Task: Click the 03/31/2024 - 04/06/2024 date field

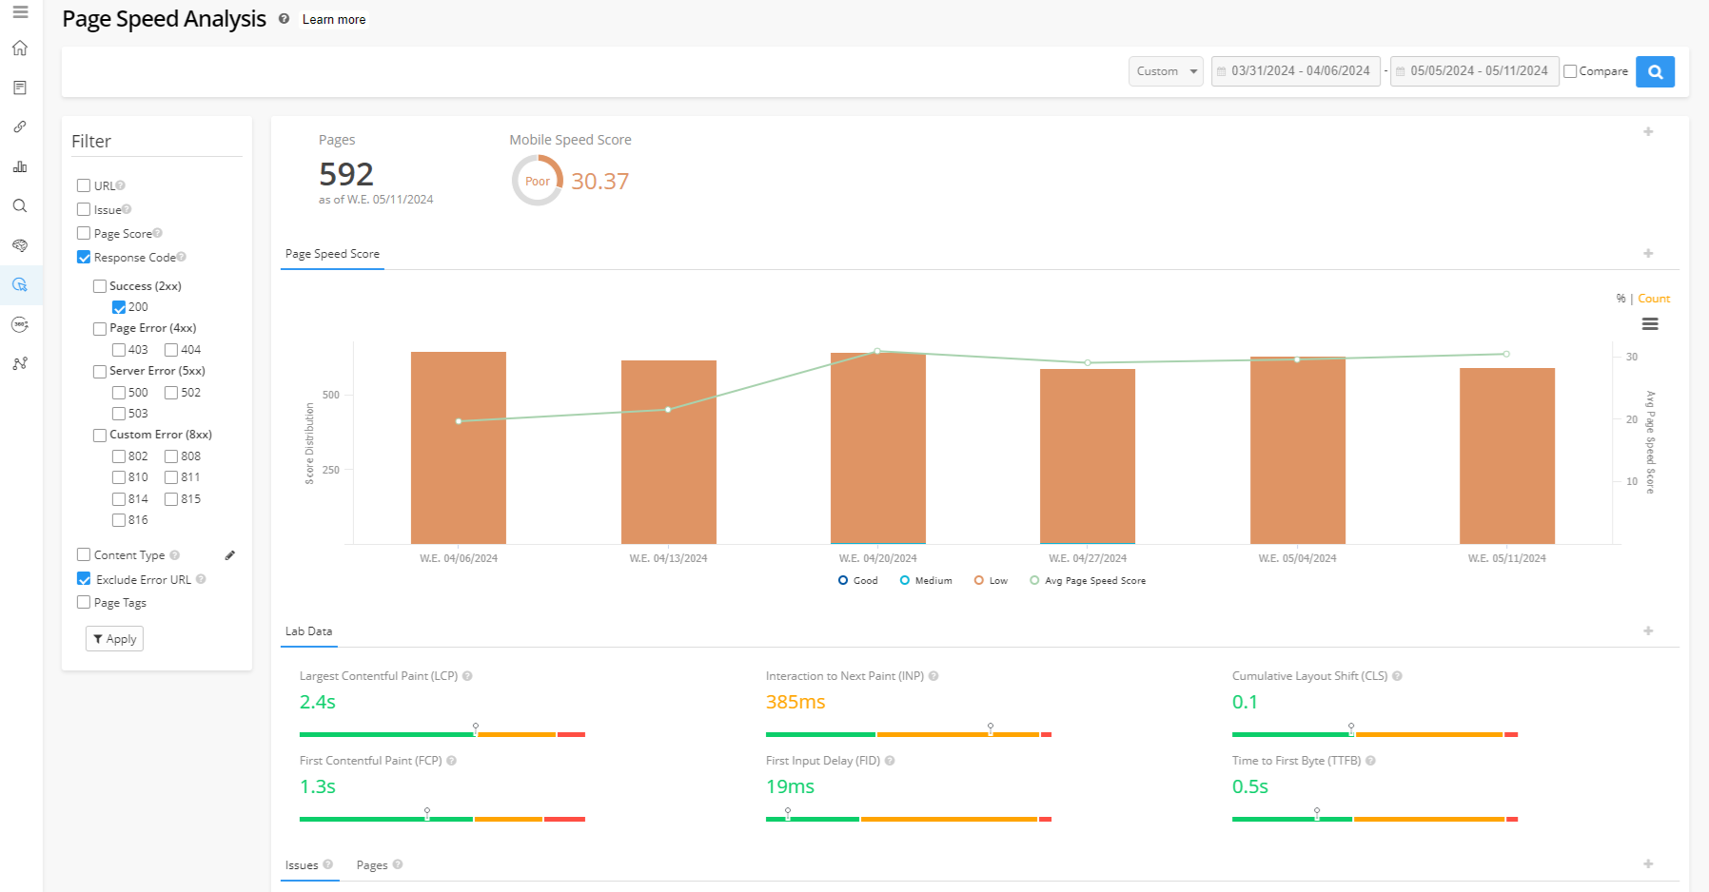Action: click(x=1296, y=71)
